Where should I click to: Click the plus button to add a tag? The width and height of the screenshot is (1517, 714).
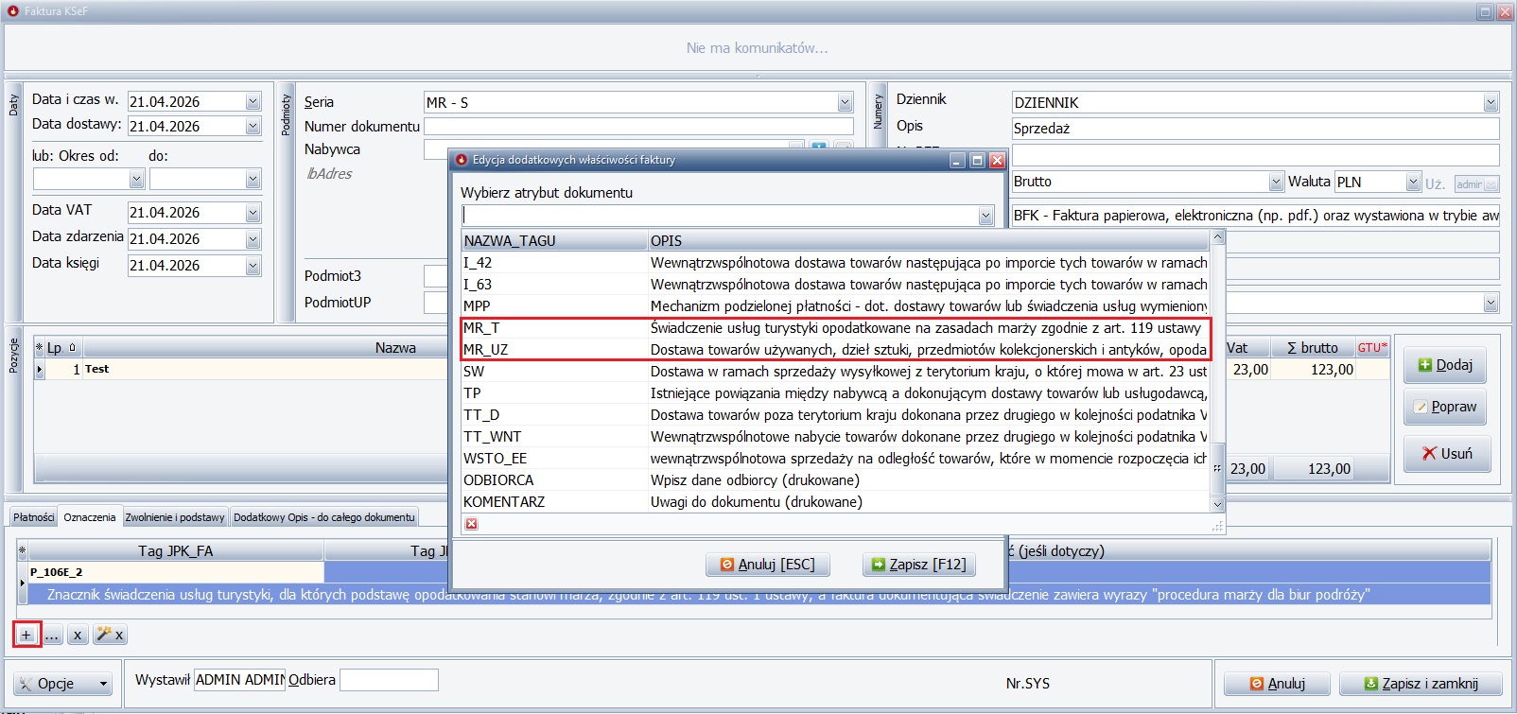click(x=26, y=635)
